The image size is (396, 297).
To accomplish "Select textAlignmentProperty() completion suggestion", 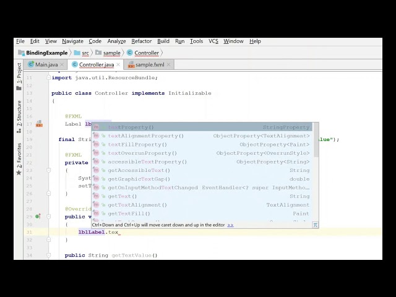I will coord(202,136).
